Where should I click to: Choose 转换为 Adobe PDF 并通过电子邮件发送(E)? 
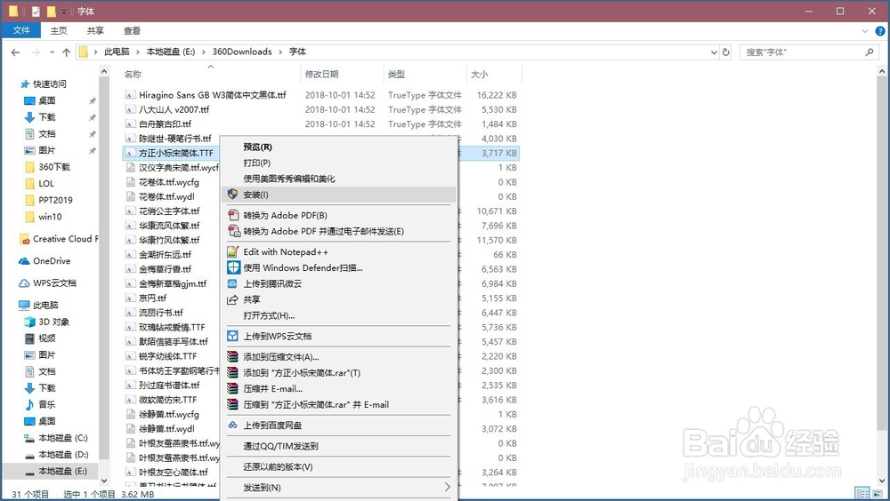[338, 231]
